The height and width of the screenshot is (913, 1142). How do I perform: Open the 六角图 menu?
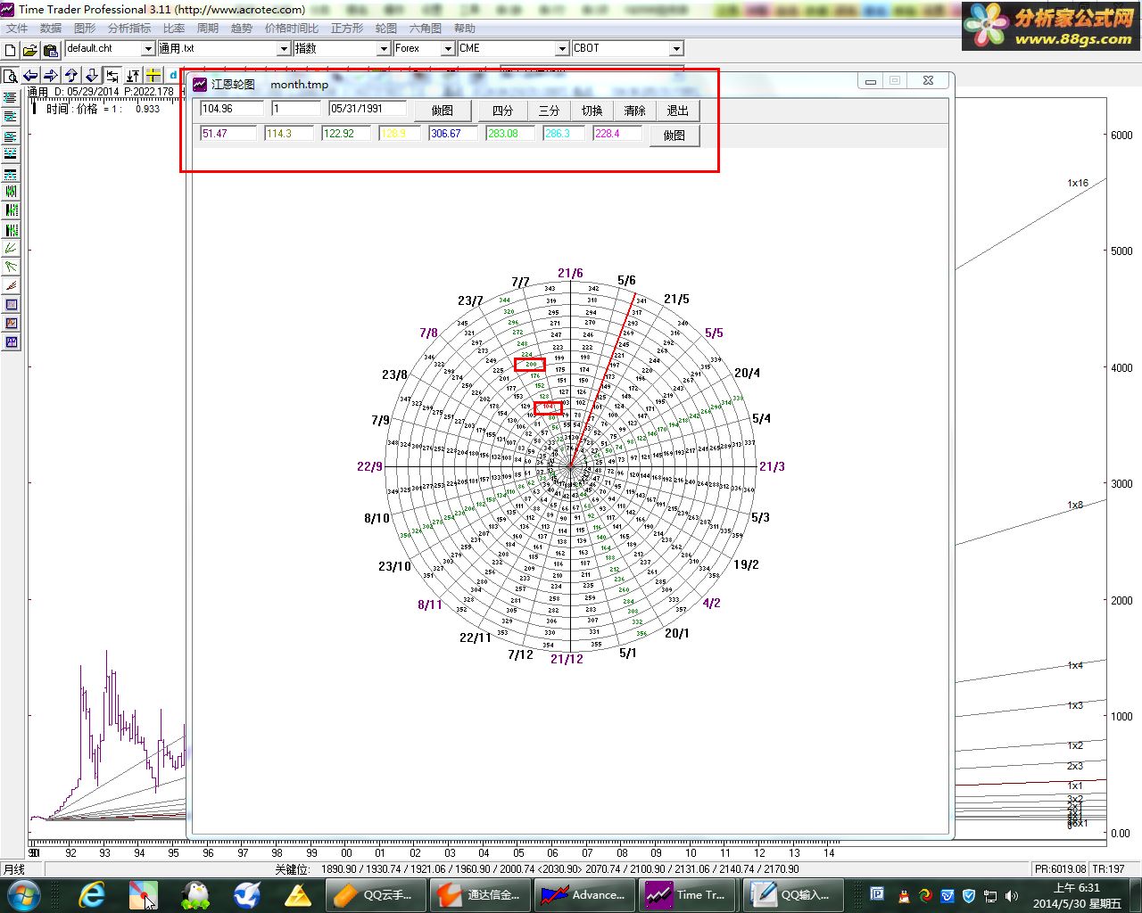click(426, 29)
